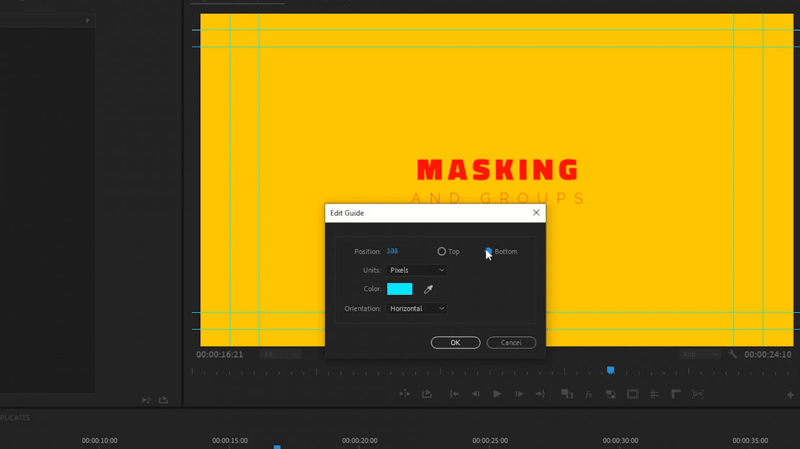
Task: Step forward one frame
Action: [519, 394]
